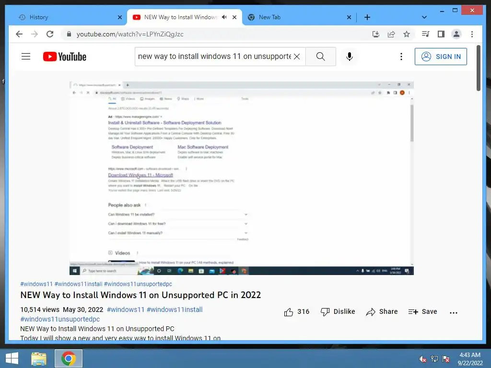Open Chrome side panel
Viewport: 491px width, 368px height.
point(441,34)
